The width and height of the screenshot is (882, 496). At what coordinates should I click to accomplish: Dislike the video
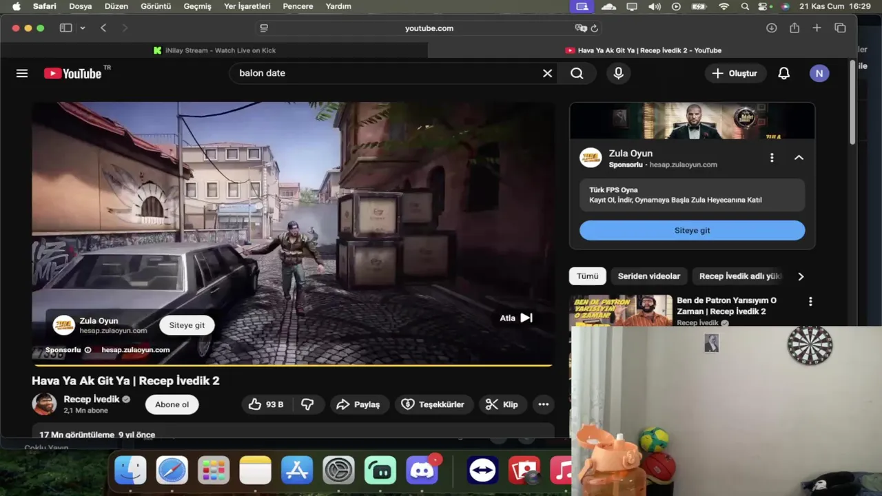click(x=307, y=404)
